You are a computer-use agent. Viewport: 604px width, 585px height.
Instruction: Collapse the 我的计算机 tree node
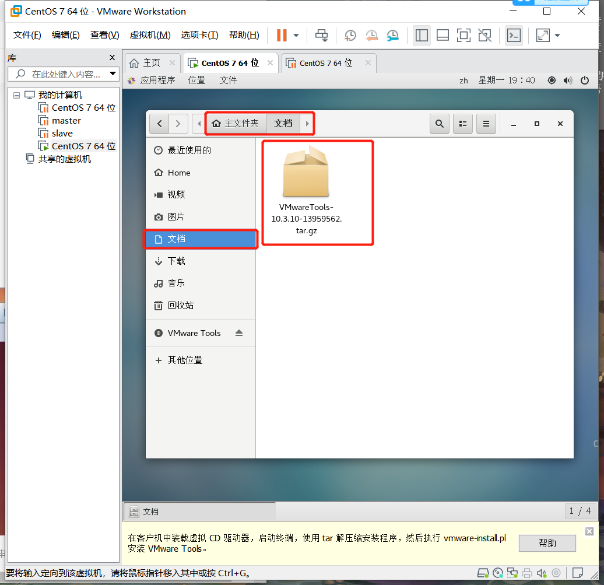16,95
